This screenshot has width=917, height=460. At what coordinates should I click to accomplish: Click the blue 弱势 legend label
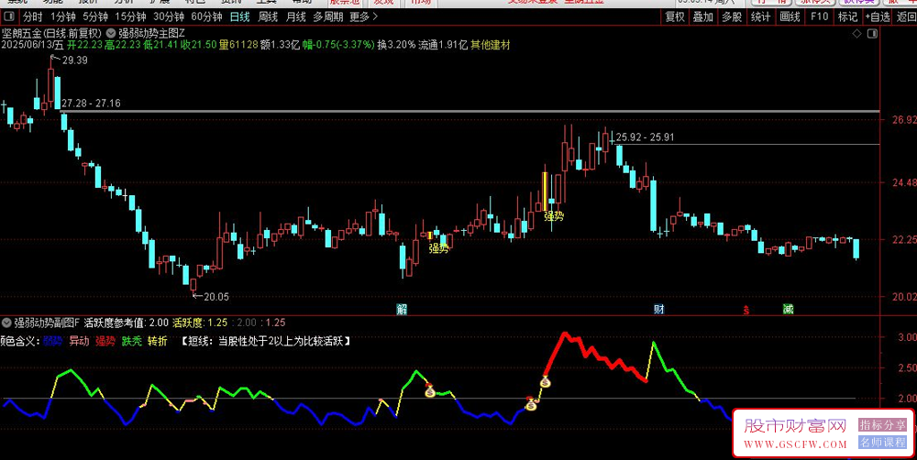point(52,342)
